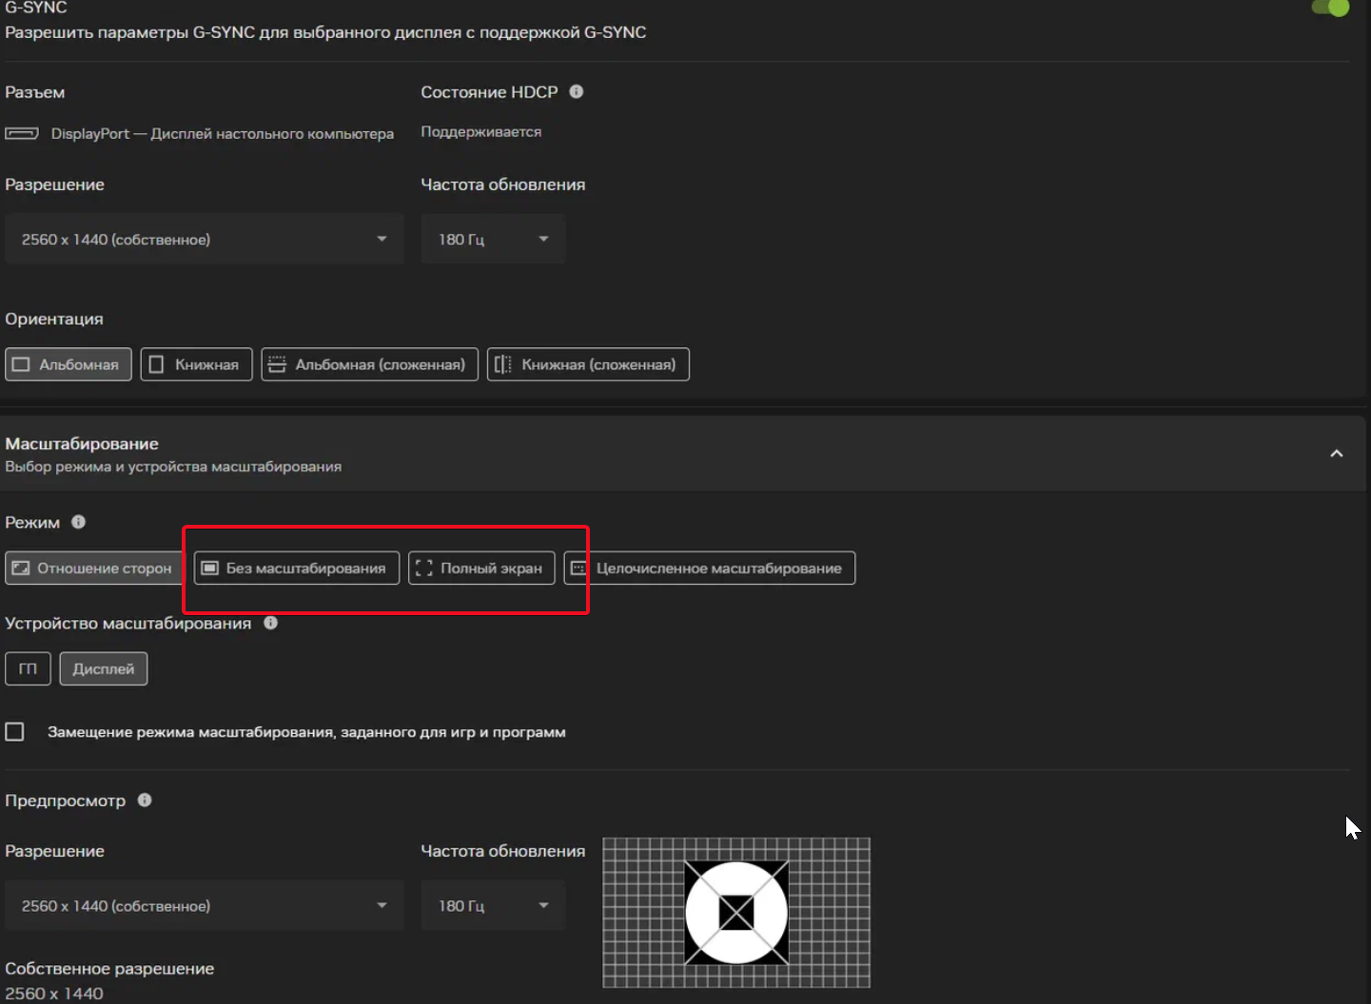
Task: Choose Альбомная (сложенная) orientation
Action: [x=369, y=365]
